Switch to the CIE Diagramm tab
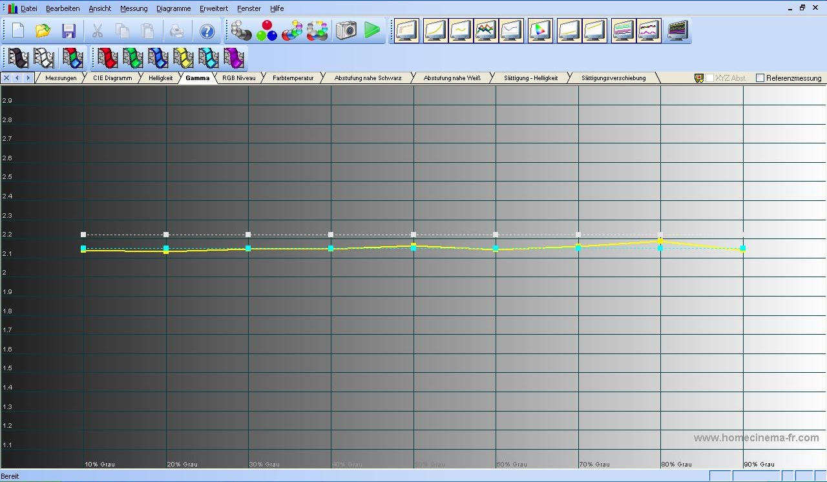The height and width of the screenshot is (482, 827). pyautogui.click(x=112, y=78)
